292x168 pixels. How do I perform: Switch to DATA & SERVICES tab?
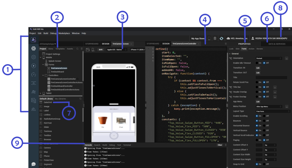pos(277,44)
